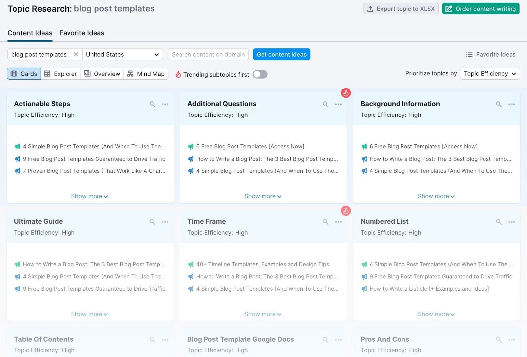The width and height of the screenshot is (527, 357).
Task: Click the magnifier icon on Actionable Steps card
Action: pyautogui.click(x=152, y=104)
